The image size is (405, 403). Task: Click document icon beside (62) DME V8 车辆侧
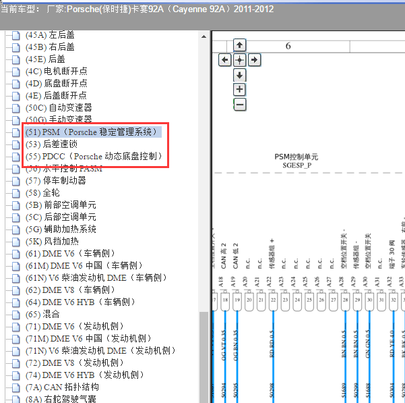[x=16, y=290]
